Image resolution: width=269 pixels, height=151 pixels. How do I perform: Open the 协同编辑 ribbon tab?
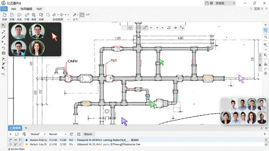(26, 9)
